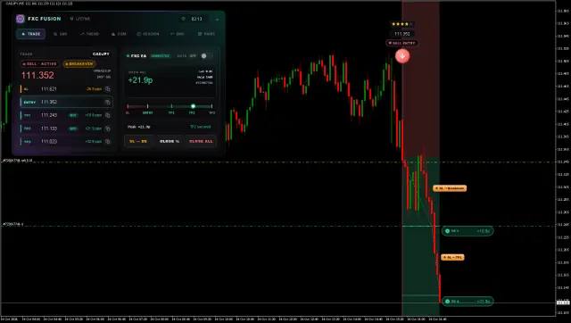Viewport: 571px width, 323px height.
Task: Click the clock icon beside the timer
Action: 183,19
